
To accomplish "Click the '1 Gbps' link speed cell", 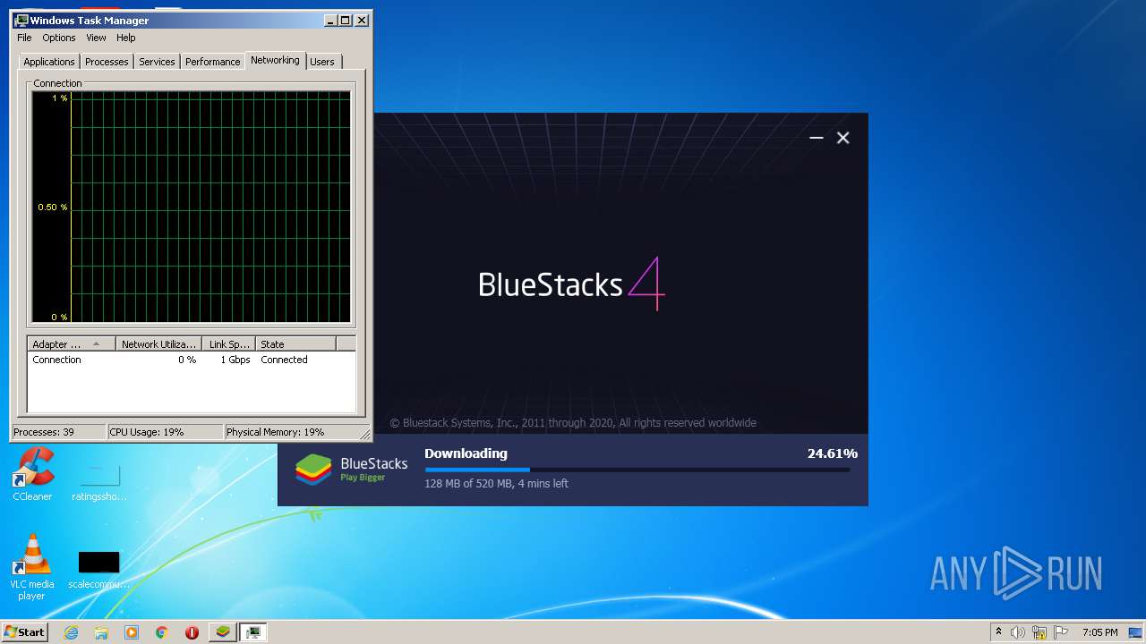I will [235, 360].
